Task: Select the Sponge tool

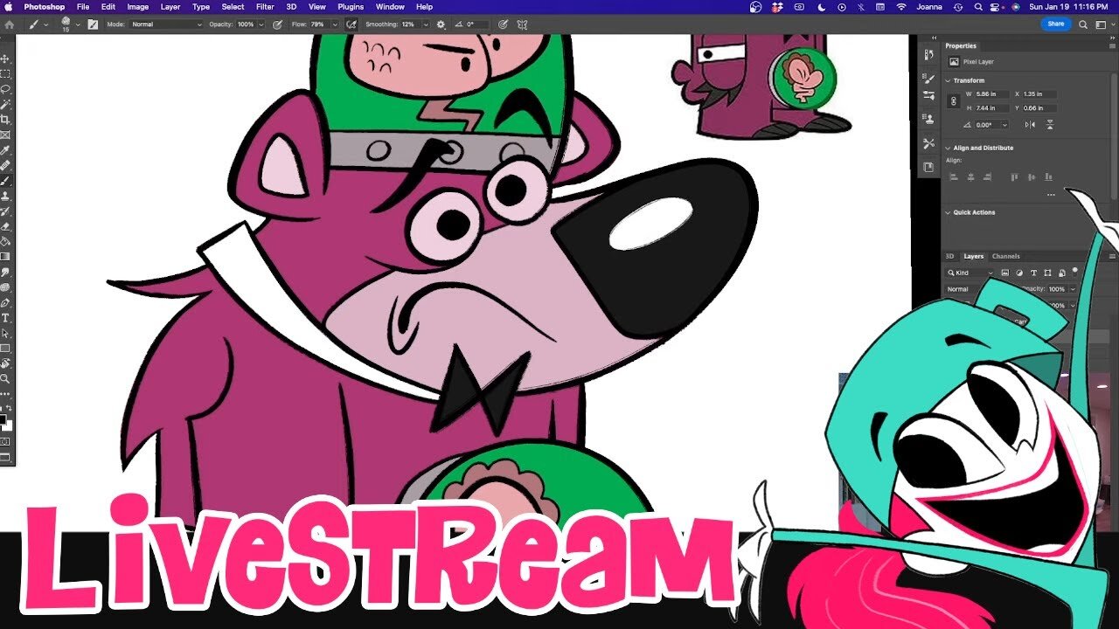Action: (5, 287)
